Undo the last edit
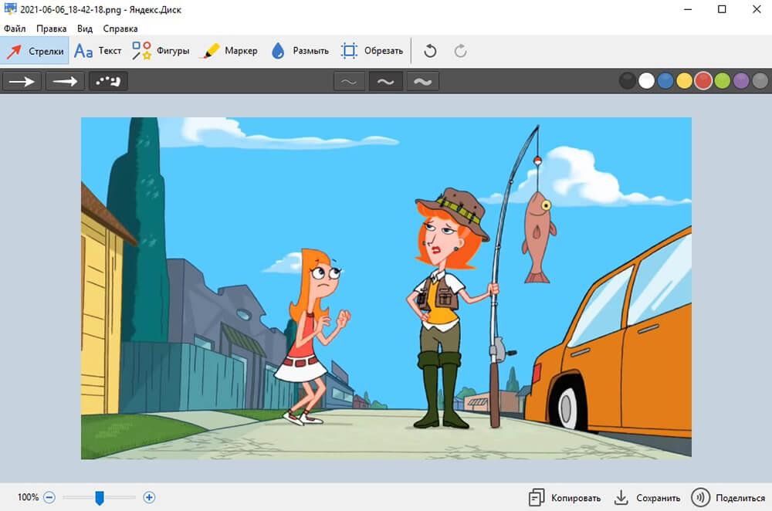The height and width of the screenshot is (511, 772). click(x=430, y=51)
